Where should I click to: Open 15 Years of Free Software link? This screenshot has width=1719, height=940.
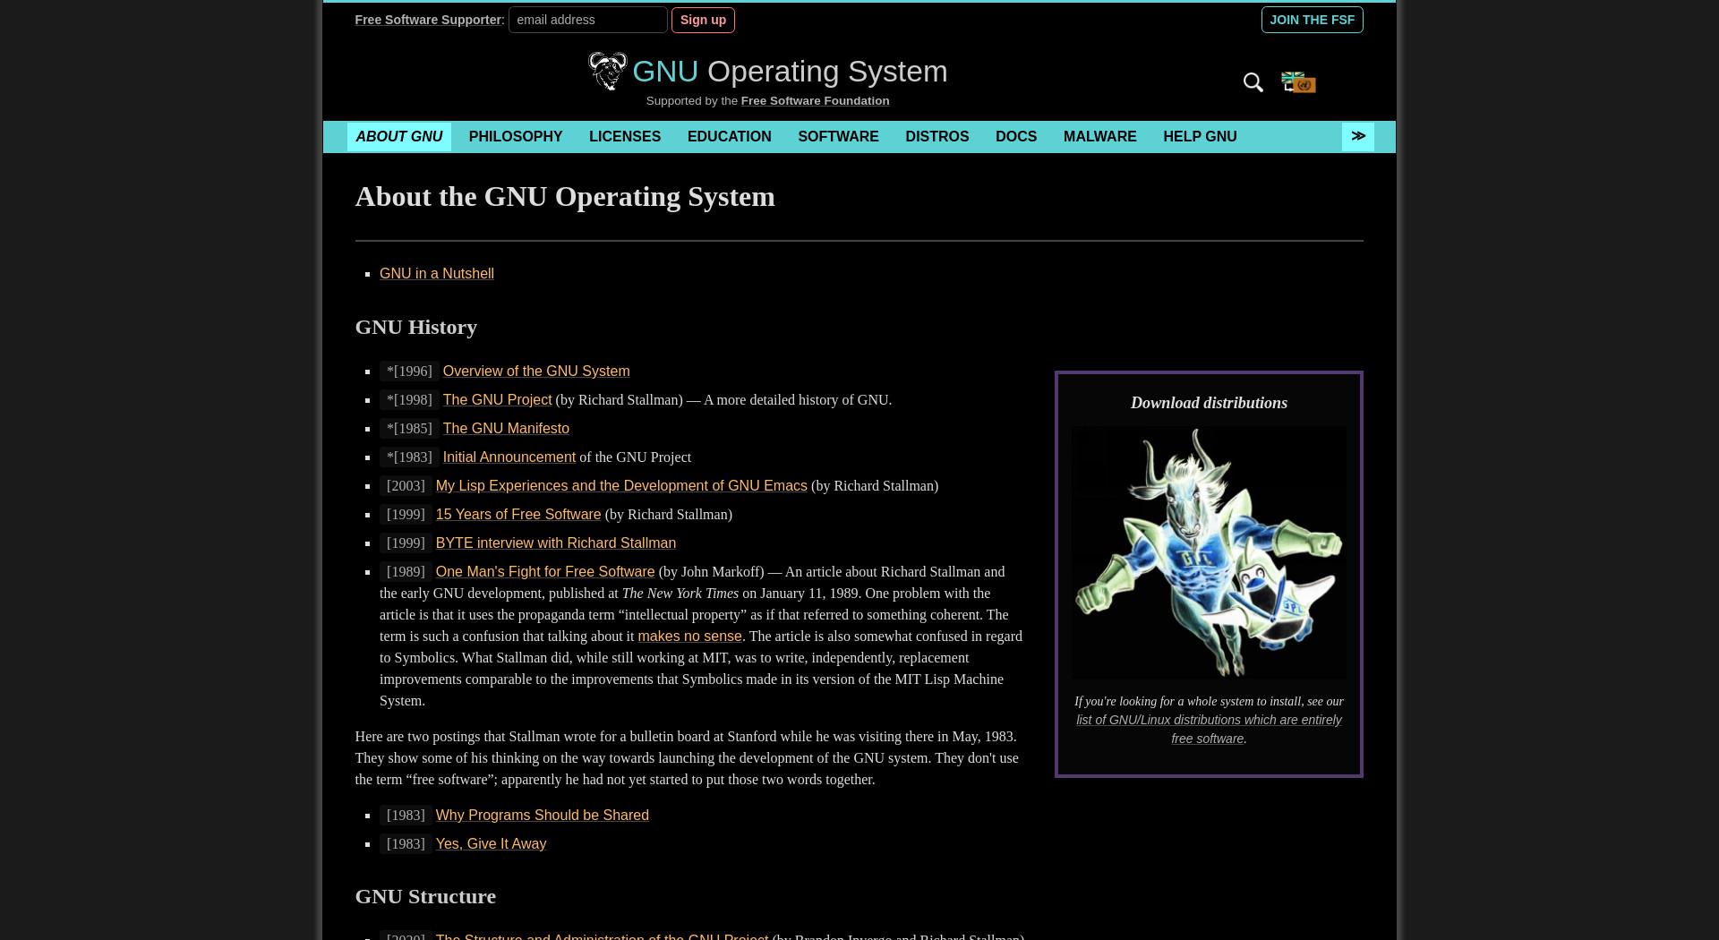click(517, 515)
